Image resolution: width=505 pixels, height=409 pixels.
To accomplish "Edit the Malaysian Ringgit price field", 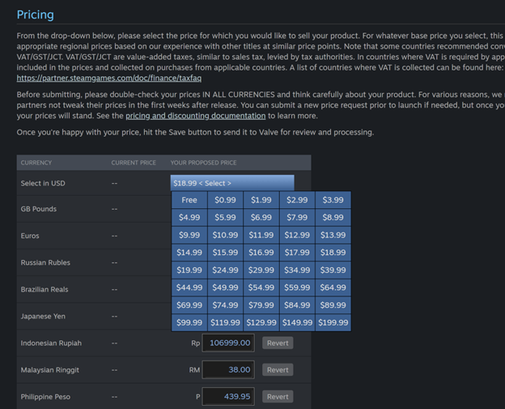I will [x=228, y=369].
